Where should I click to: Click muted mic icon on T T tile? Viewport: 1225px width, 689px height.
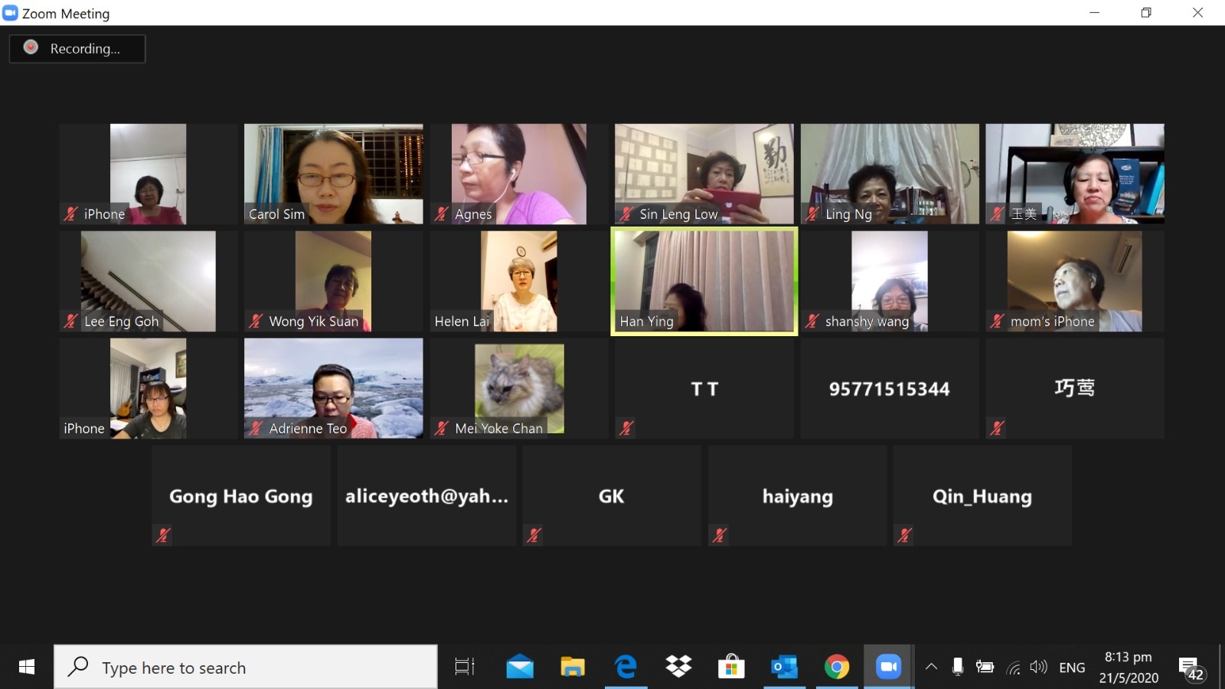(626, 429)
